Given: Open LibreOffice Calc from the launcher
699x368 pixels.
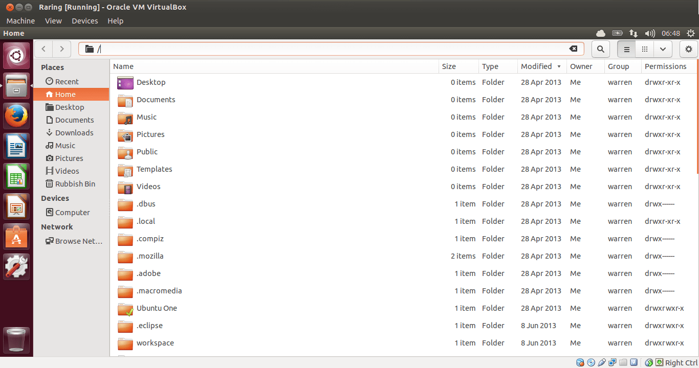Looking at the screenshot, I should (17, 176).
